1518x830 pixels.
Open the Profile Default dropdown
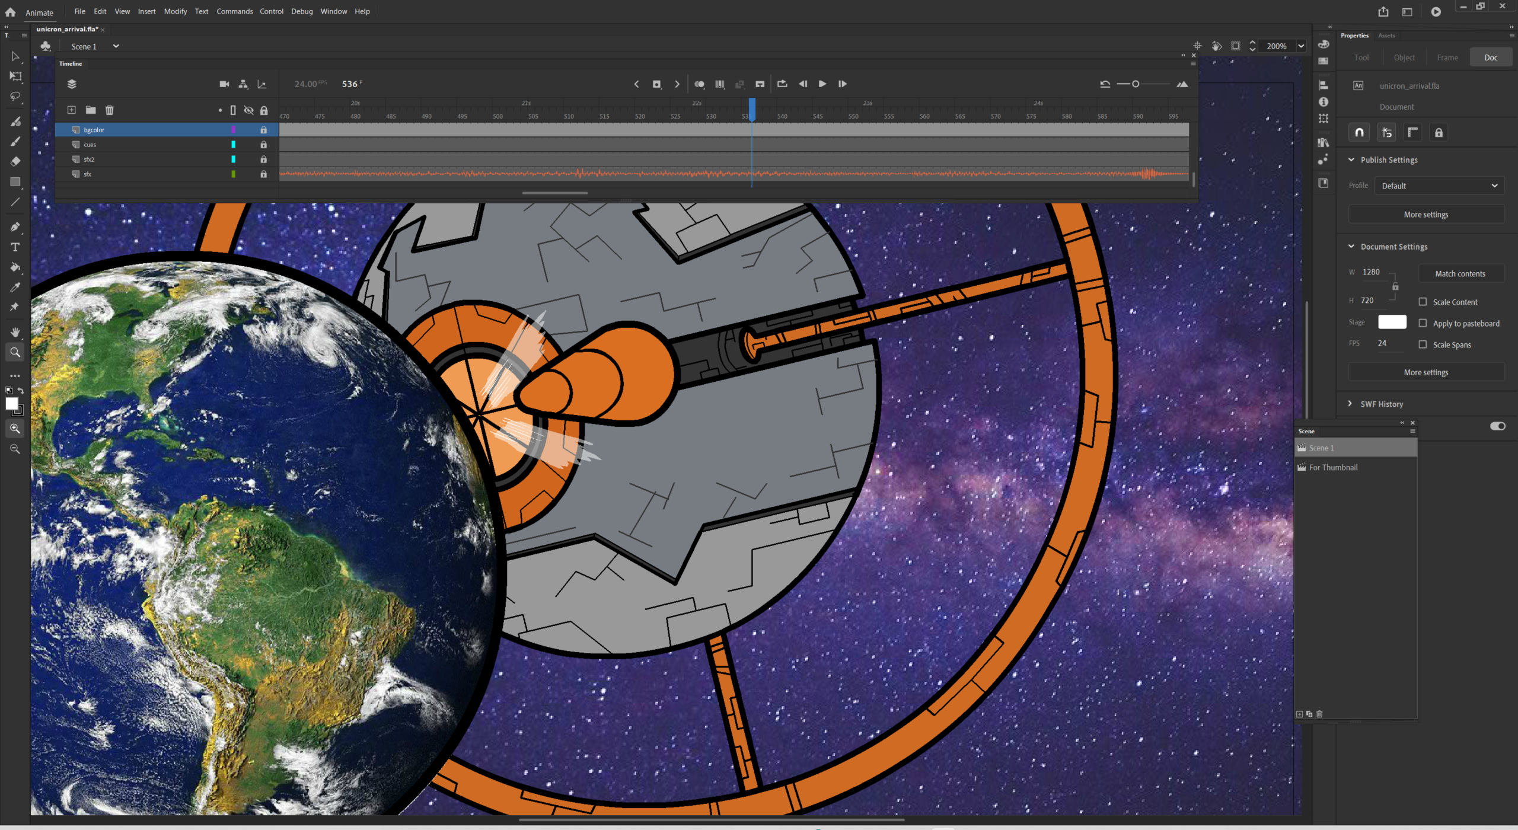[1439, 186]
